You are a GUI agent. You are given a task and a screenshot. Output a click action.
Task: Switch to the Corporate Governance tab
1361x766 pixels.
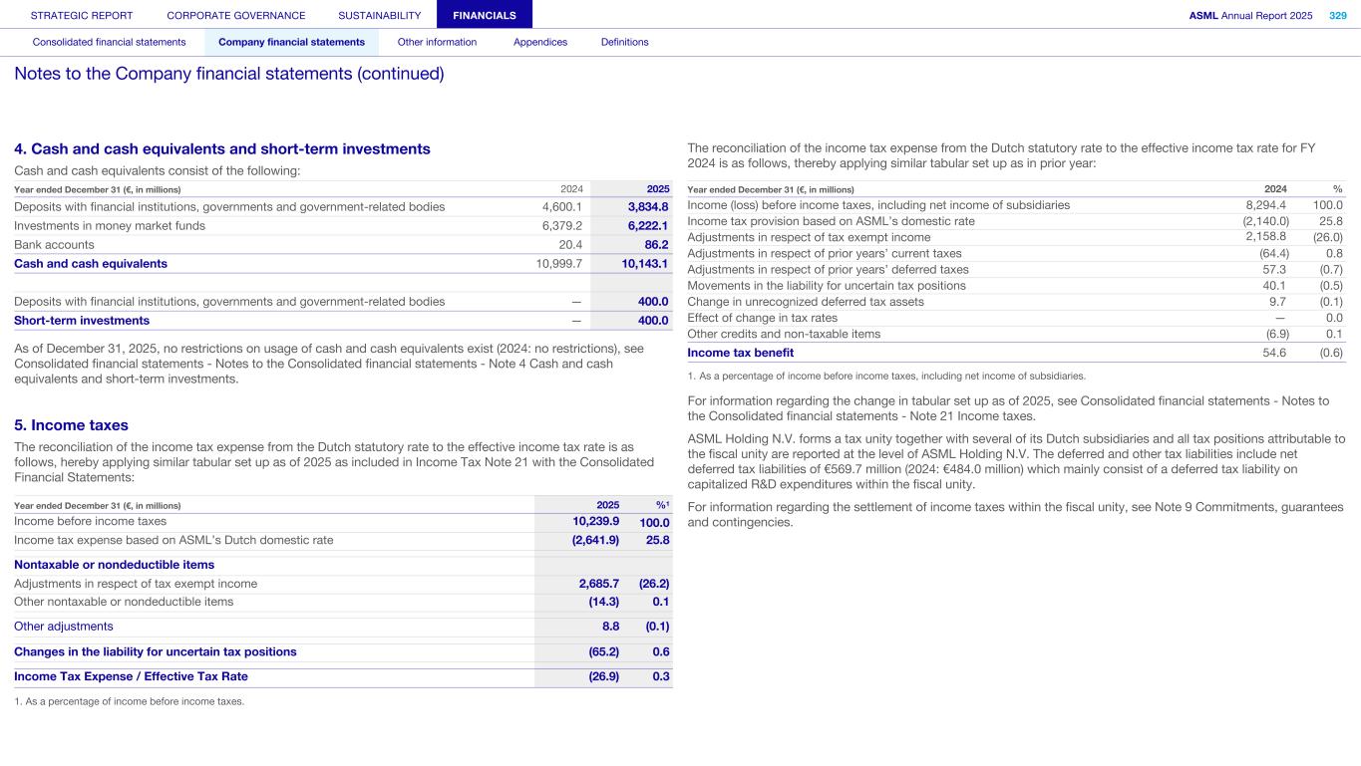pos(236,15)
